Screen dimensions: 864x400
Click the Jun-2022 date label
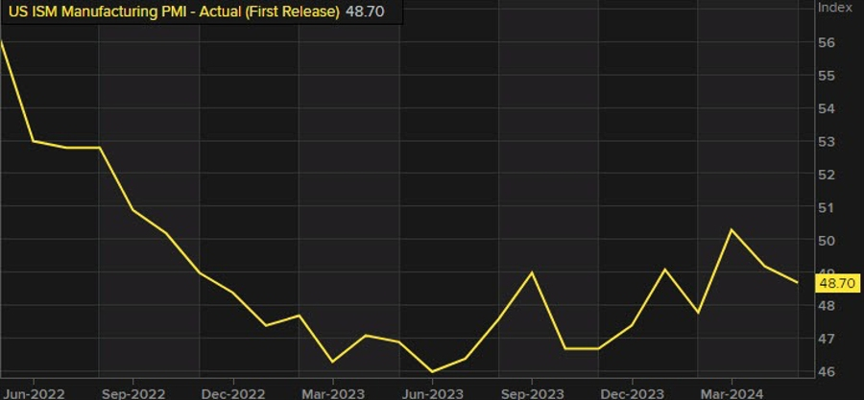pos(33,393)
